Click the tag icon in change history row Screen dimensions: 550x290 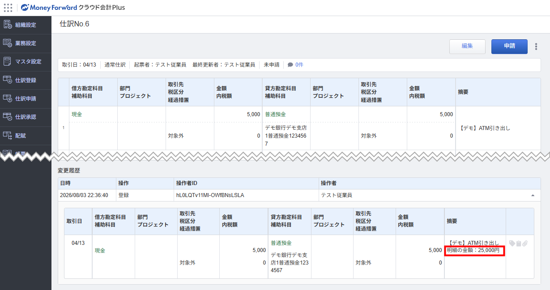pyautogui.click(x=512, y=244)
